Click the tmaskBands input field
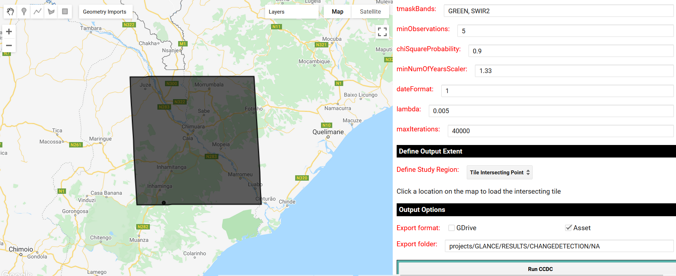Viewport: 676px width, 276px height. [558, 11]
